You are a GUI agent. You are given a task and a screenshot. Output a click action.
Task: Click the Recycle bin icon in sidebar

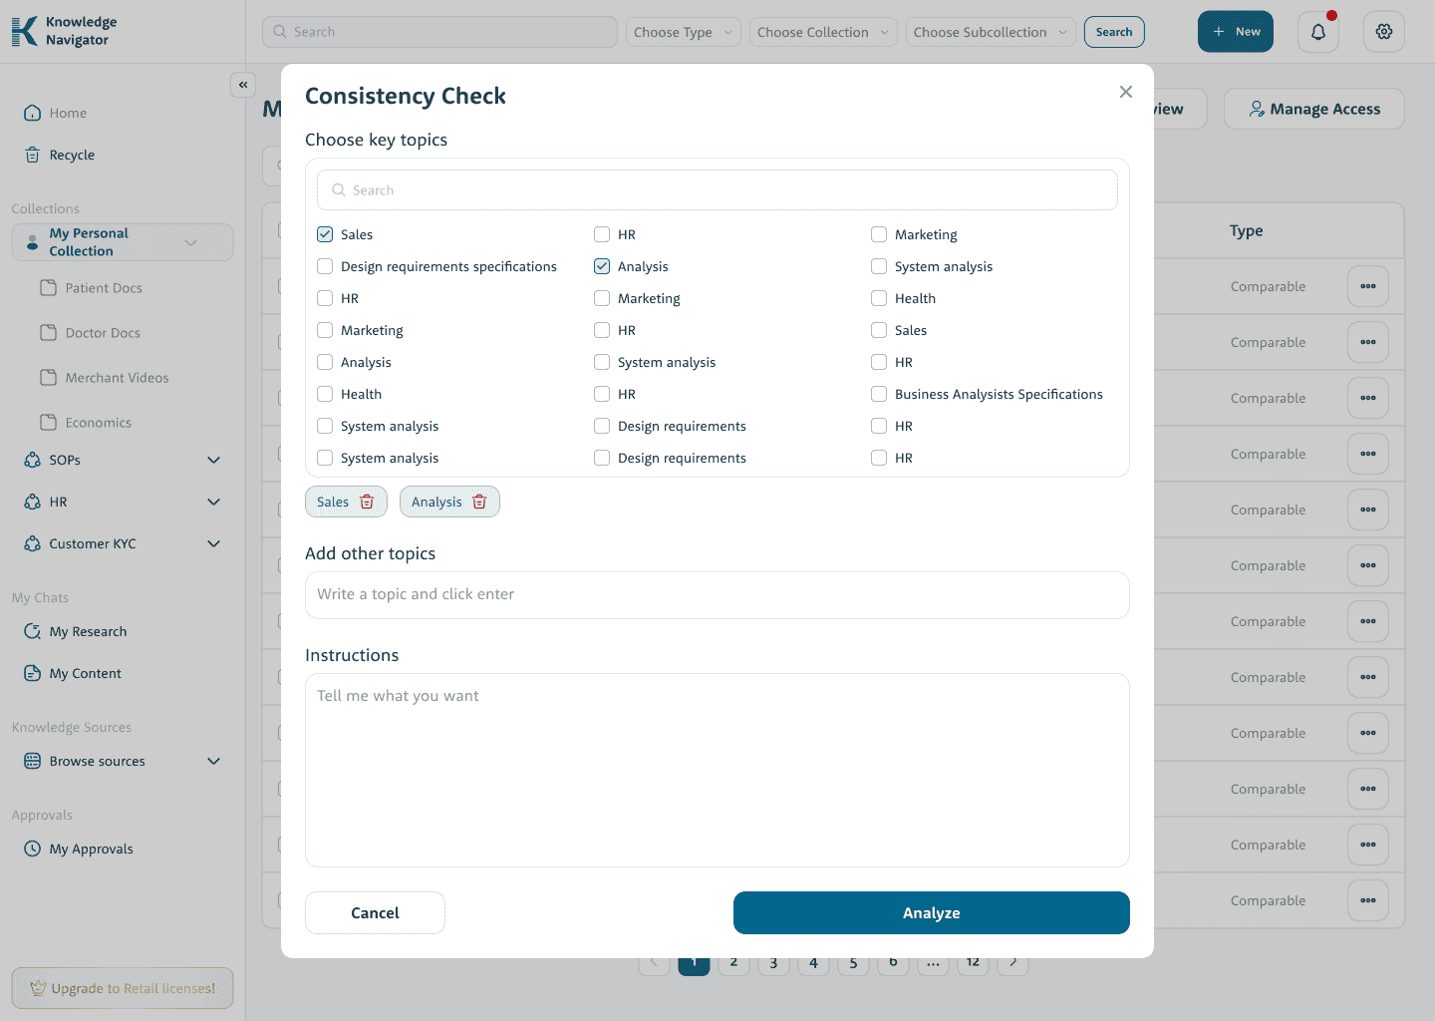point(33,155)
